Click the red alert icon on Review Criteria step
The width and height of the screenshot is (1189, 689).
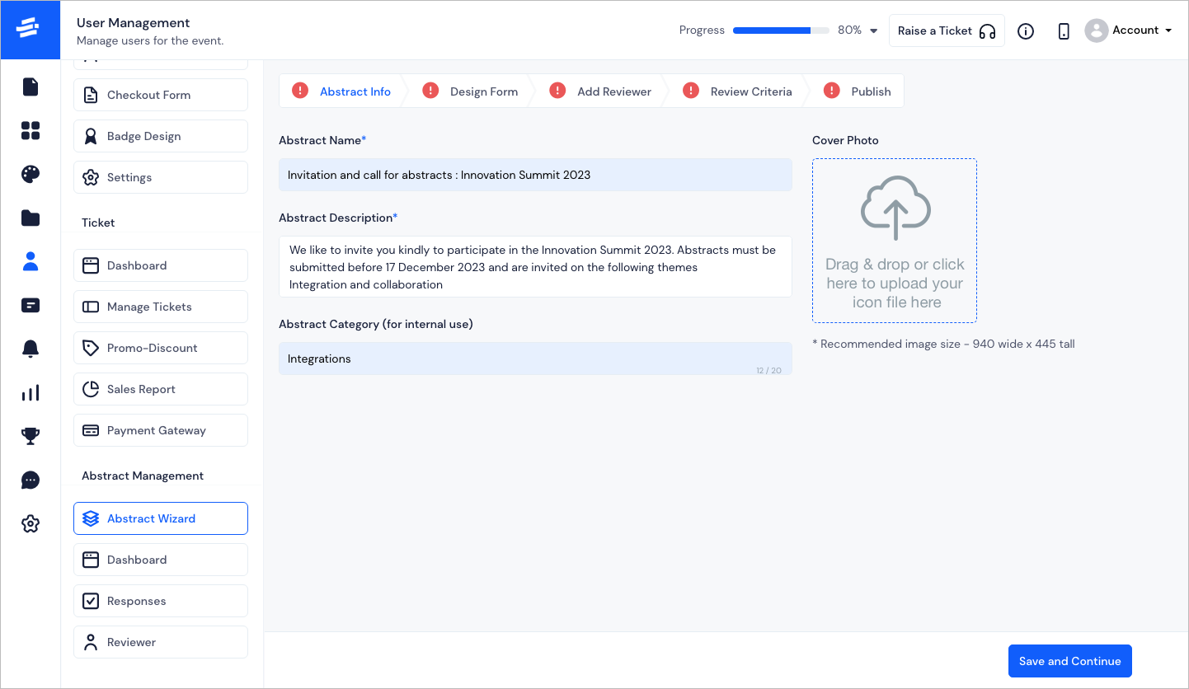[691, 91]
